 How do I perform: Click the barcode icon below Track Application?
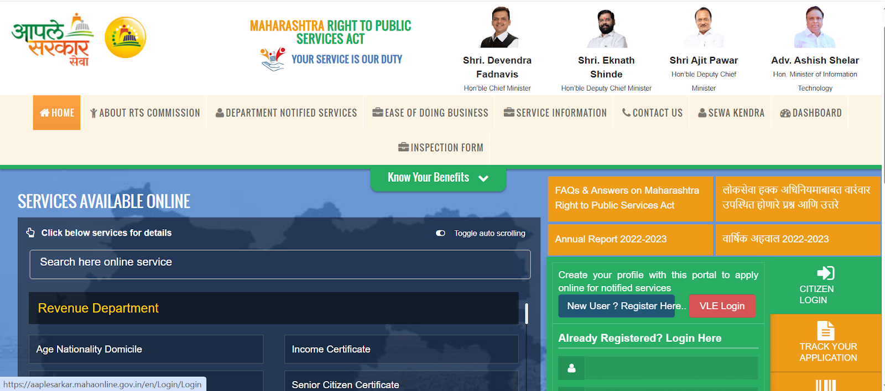coord(825,385)
